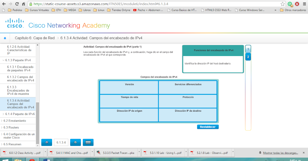
Task: Click the bookmark star in the address bar
Action: tap(283, 4)
